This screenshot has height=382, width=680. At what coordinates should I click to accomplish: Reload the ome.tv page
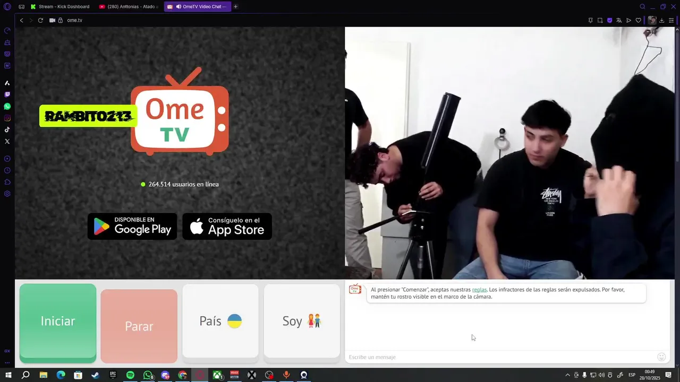(40, 20)
